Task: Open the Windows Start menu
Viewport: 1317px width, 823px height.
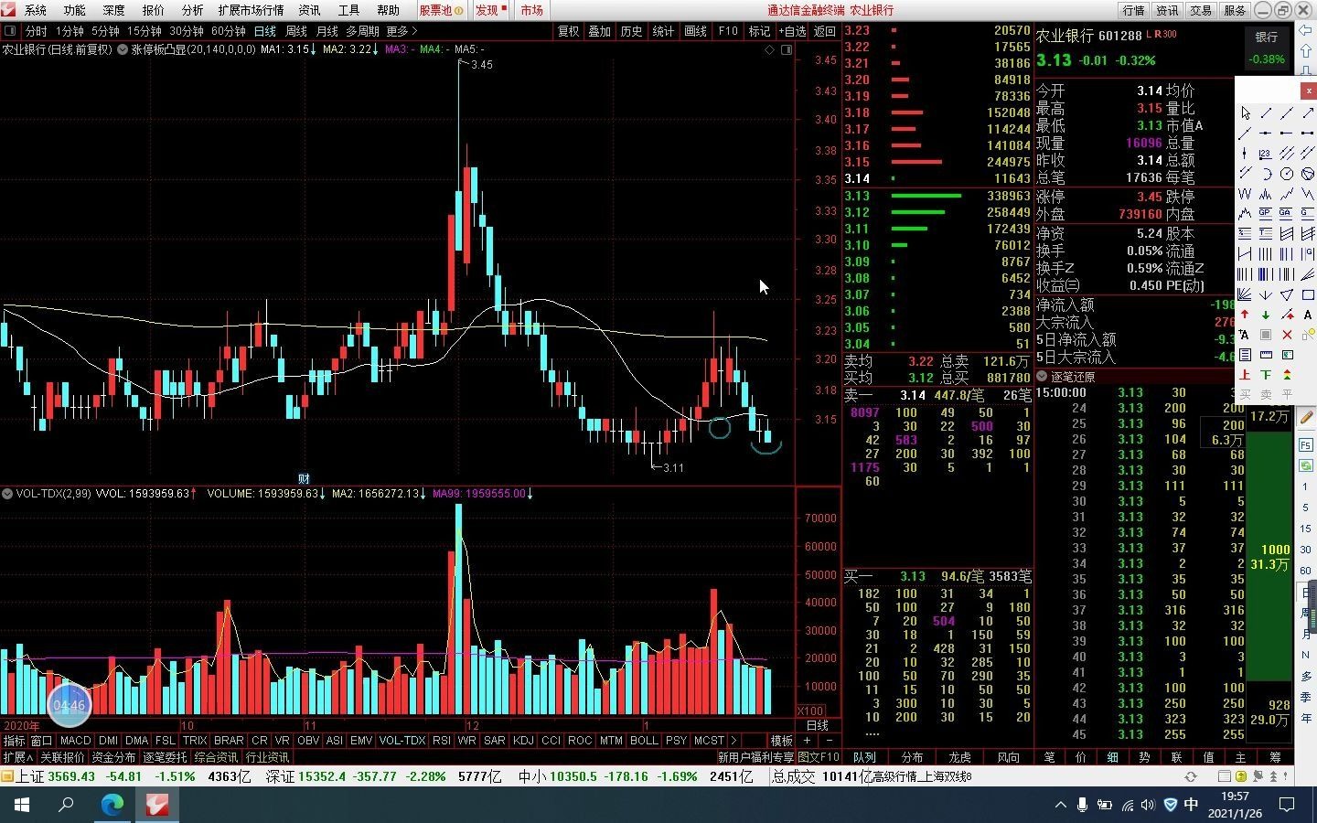Action: tap(22, 805)
